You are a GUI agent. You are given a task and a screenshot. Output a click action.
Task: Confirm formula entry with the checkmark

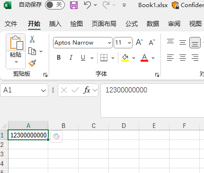pos(75,90)
